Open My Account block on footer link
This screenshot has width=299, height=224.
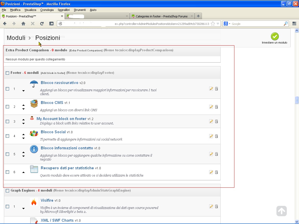pyautogui.click(x=62, y=119)
